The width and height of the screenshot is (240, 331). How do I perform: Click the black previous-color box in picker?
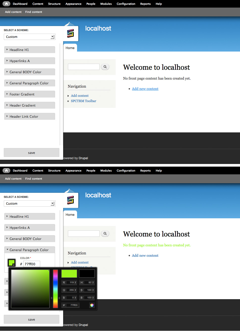pos(87,274)
